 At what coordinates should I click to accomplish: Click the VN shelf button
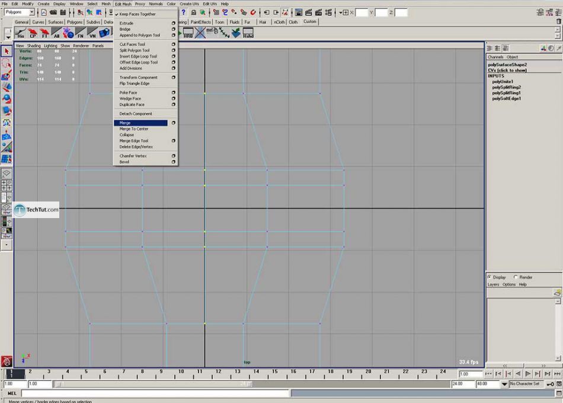(x=92, y=33)
